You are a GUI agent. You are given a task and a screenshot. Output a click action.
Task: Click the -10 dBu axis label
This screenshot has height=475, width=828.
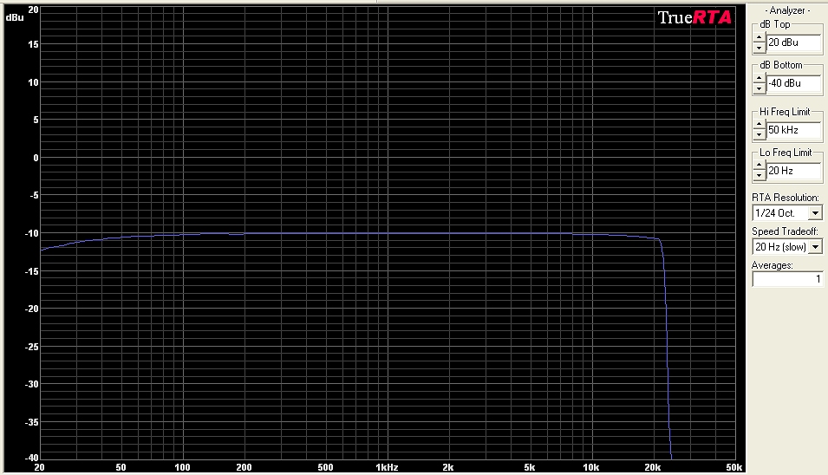pyautogui.click(x=32, y=233)
